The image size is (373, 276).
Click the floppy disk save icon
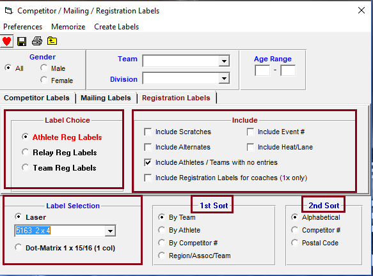22,42
